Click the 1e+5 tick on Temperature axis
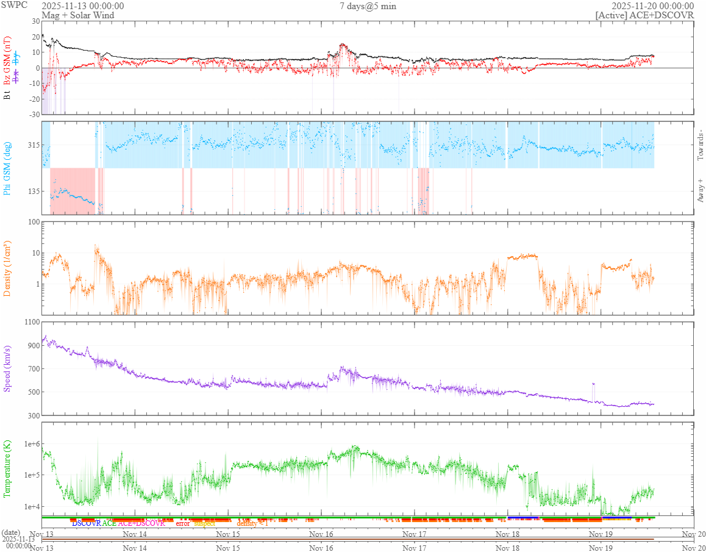706x552 pixels. [x=32, y=475]
